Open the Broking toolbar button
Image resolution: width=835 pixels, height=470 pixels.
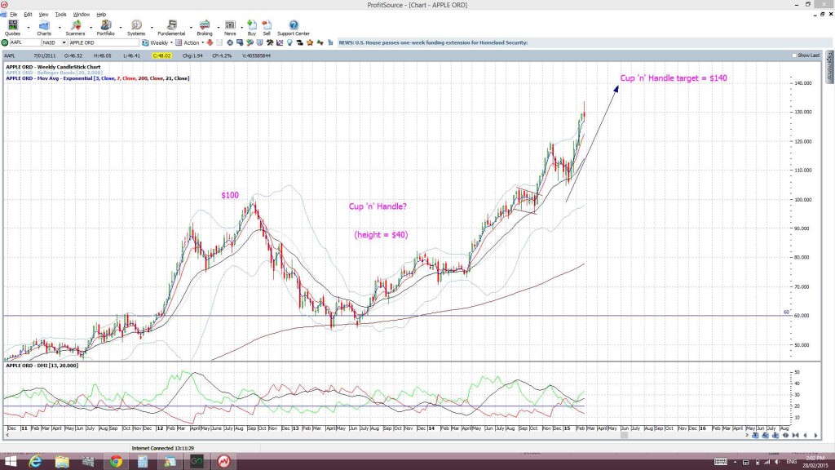pyautogui.click(x=205, y=28)
